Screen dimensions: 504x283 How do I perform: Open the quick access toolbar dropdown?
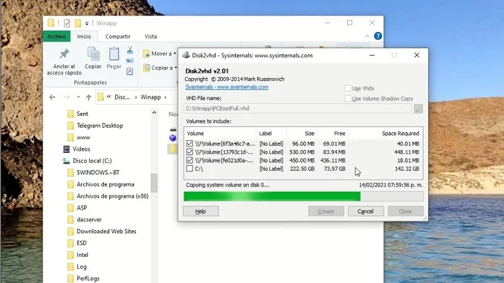tap(87, 24)
